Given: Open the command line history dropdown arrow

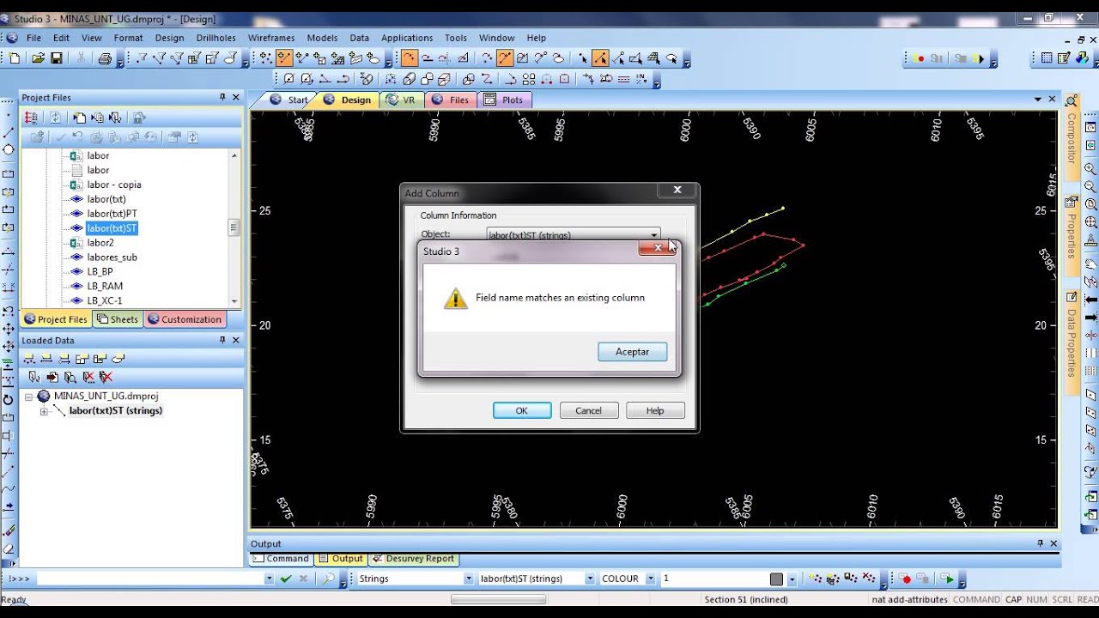Looking at the screenshot, I should pos(268,579).
